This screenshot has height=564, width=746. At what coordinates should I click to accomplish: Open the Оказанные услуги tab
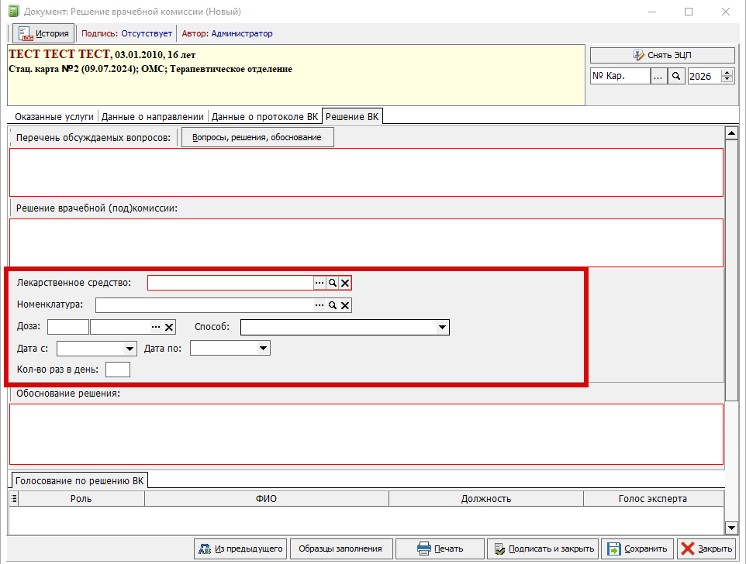[x=53, y=116]
